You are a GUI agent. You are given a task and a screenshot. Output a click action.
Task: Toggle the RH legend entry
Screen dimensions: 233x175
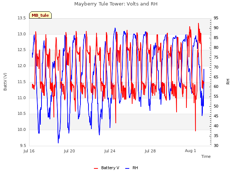[x=131, y=168]
